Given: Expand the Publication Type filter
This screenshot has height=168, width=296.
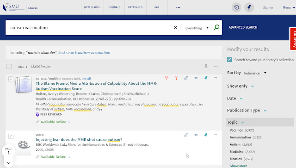Looking at the screenshot, I should point(247,110).
